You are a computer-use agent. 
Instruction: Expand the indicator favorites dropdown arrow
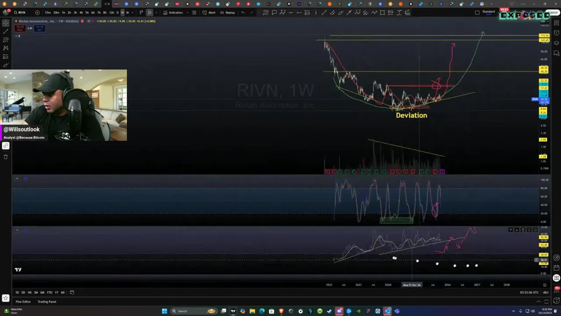[x=187, y=13]
